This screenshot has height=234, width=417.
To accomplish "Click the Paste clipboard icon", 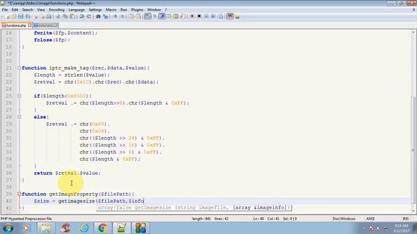I will click(72, 16).
